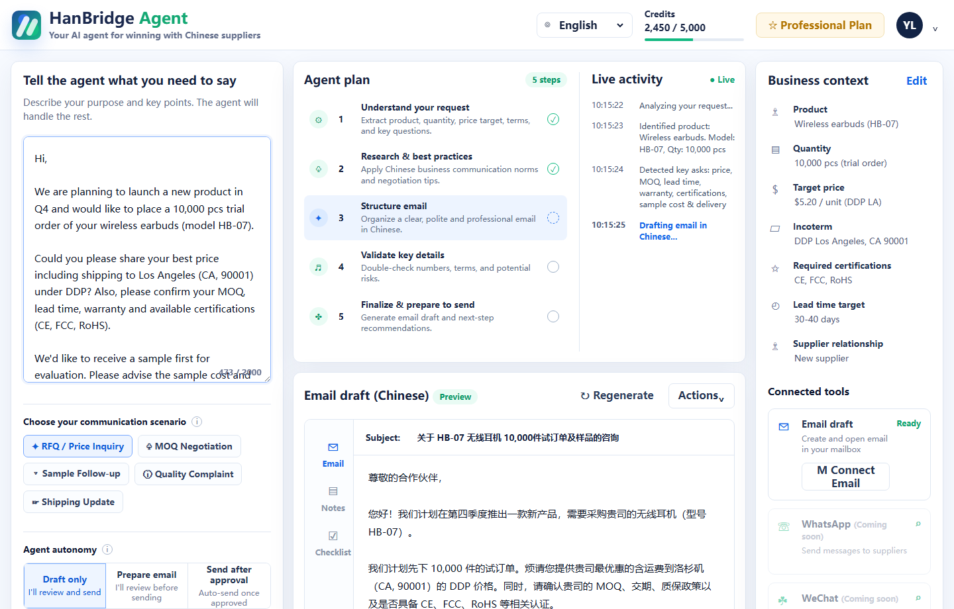Select the RFQ / Price Inquiry scenario
This screenshot has height=609, width=954.
pos(78,446)
